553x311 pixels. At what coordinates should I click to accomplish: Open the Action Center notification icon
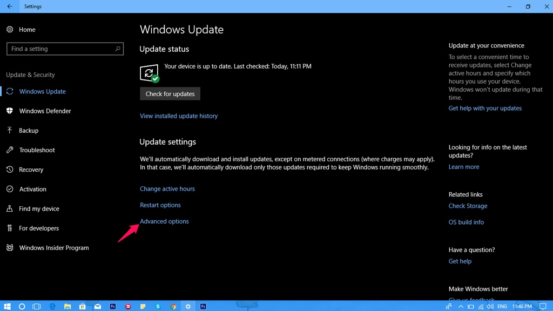(543, 306)
